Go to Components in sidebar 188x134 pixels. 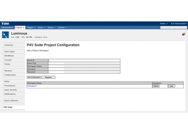pos(14,75)
